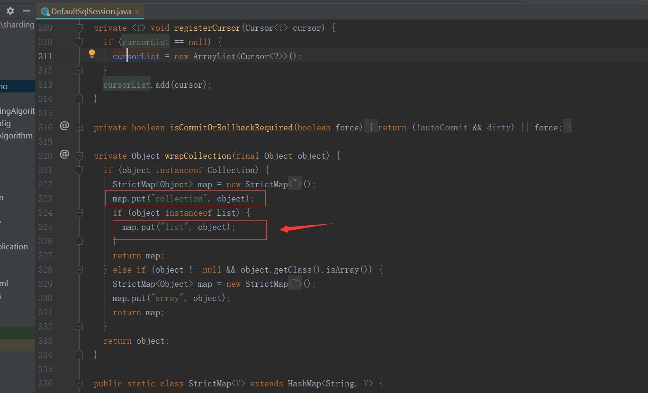Click fold end marker on line 314
The height and width of the screenshot is (393, 648).
[x=79, y=99]
